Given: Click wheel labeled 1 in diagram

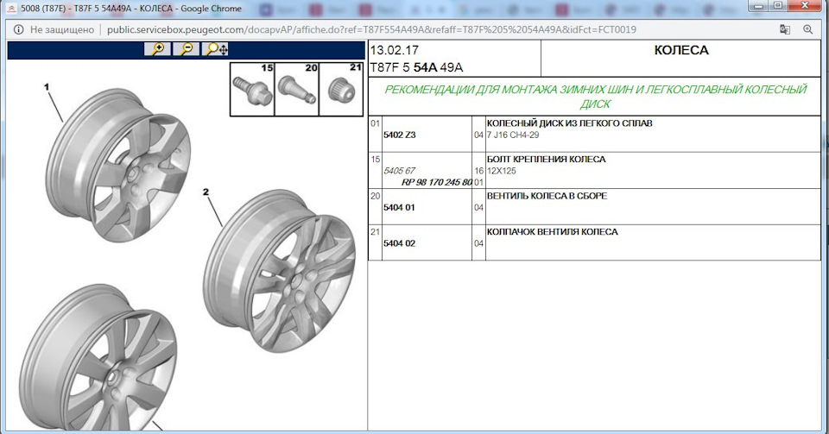Looking at the screenshot, I should [119, 165].
